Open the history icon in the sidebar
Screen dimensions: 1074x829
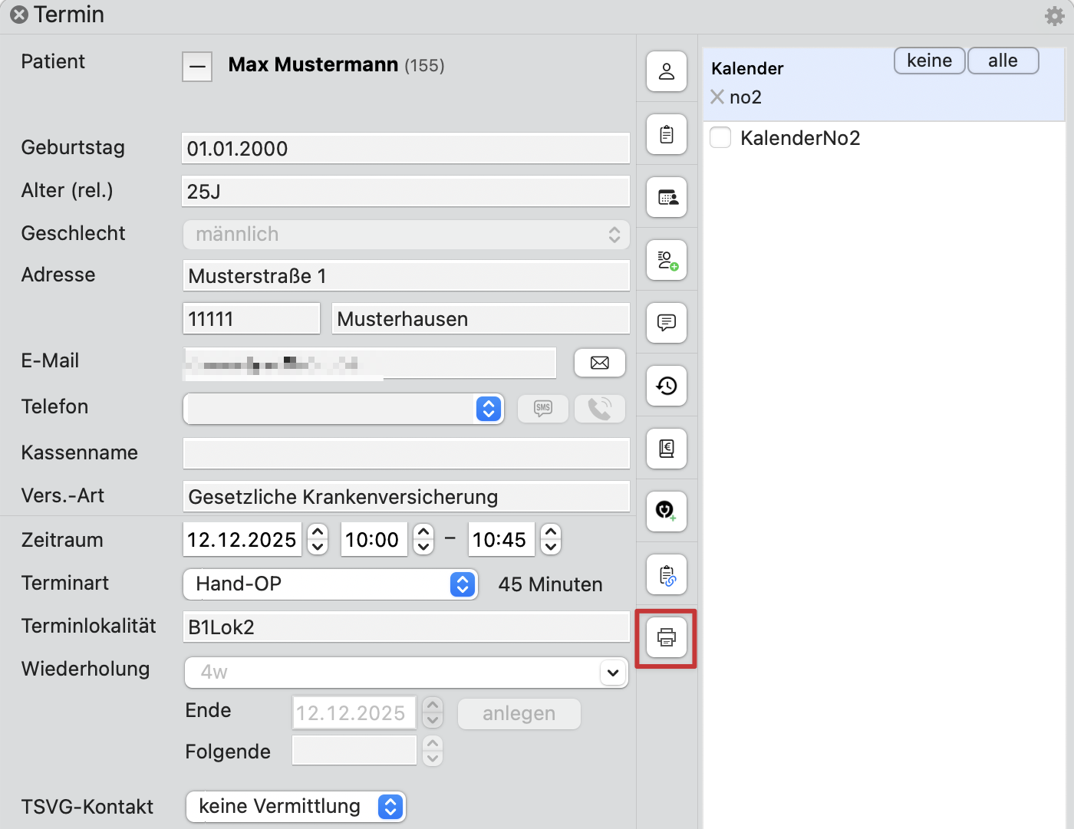666,386
